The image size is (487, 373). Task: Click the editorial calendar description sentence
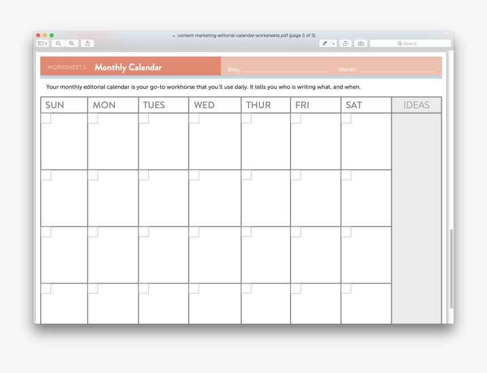point(203,87)
